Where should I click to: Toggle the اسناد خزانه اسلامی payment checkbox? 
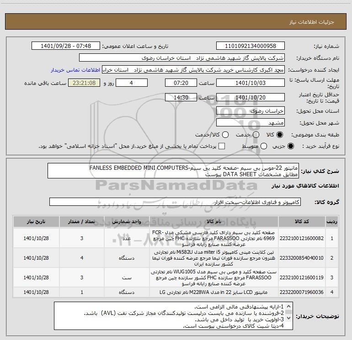tap(222, 146)
